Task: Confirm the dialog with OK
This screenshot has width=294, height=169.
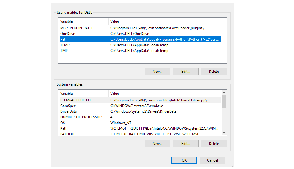Action: [184, 160]
